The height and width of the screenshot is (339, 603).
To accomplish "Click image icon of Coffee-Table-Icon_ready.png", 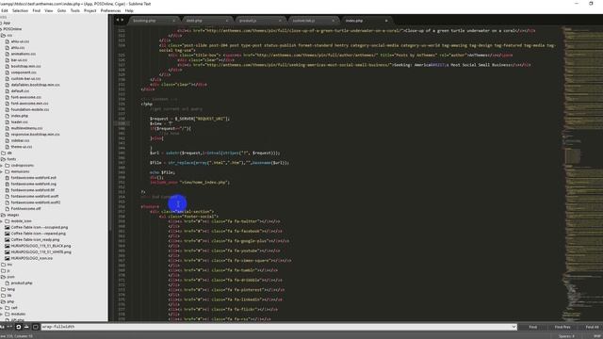I will [8, 239].
